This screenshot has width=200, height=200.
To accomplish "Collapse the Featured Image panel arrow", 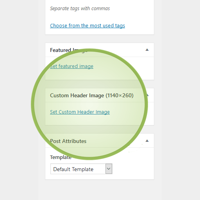I will 147,50.
